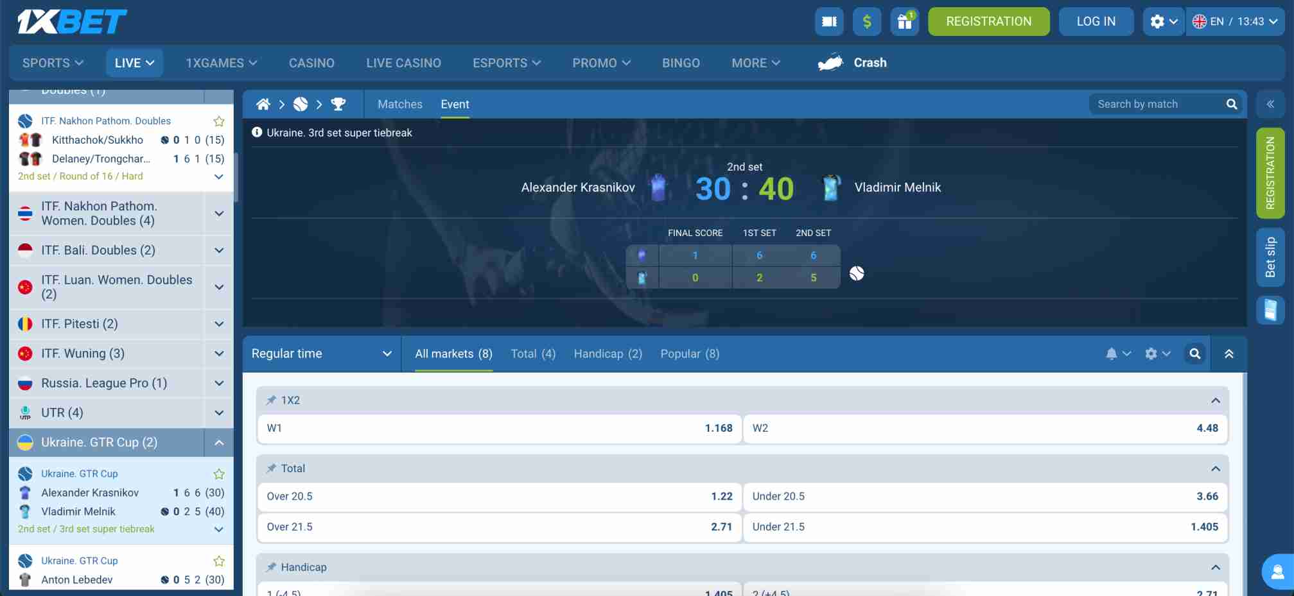Click the LOG IN button
Screen dimensions: 1294x596
coord(1096,21)
